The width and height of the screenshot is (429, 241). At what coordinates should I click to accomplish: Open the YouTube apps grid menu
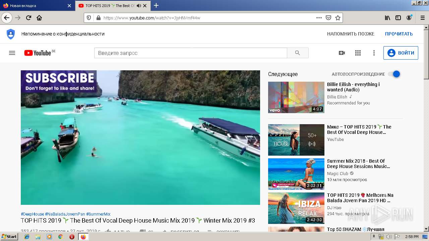[x=358, y=53]
